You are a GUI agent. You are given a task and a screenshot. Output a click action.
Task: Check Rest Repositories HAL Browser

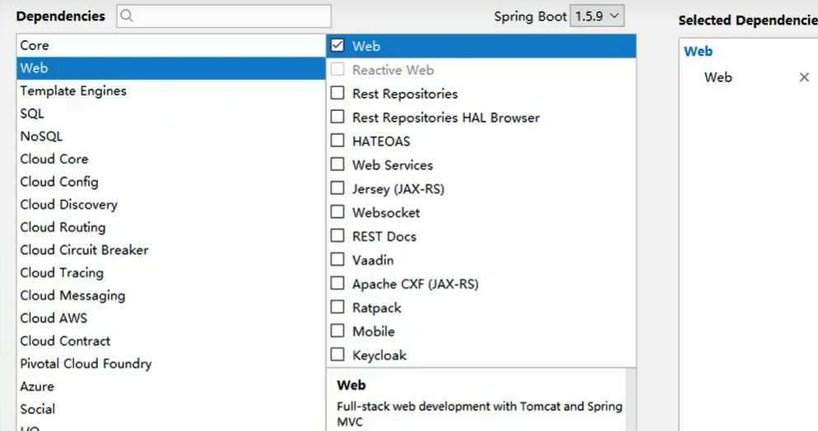[338, 117]
